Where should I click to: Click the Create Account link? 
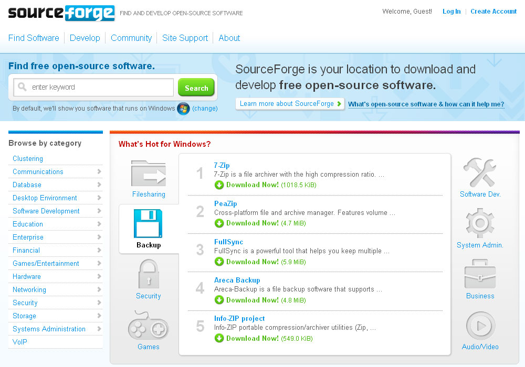(493, 12)
